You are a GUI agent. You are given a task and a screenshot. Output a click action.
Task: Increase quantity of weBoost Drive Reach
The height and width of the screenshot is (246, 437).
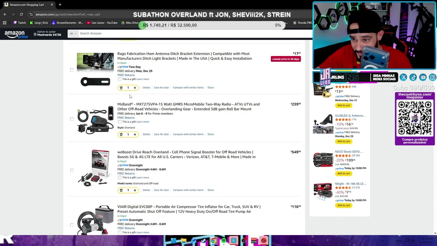pos(135,190)
